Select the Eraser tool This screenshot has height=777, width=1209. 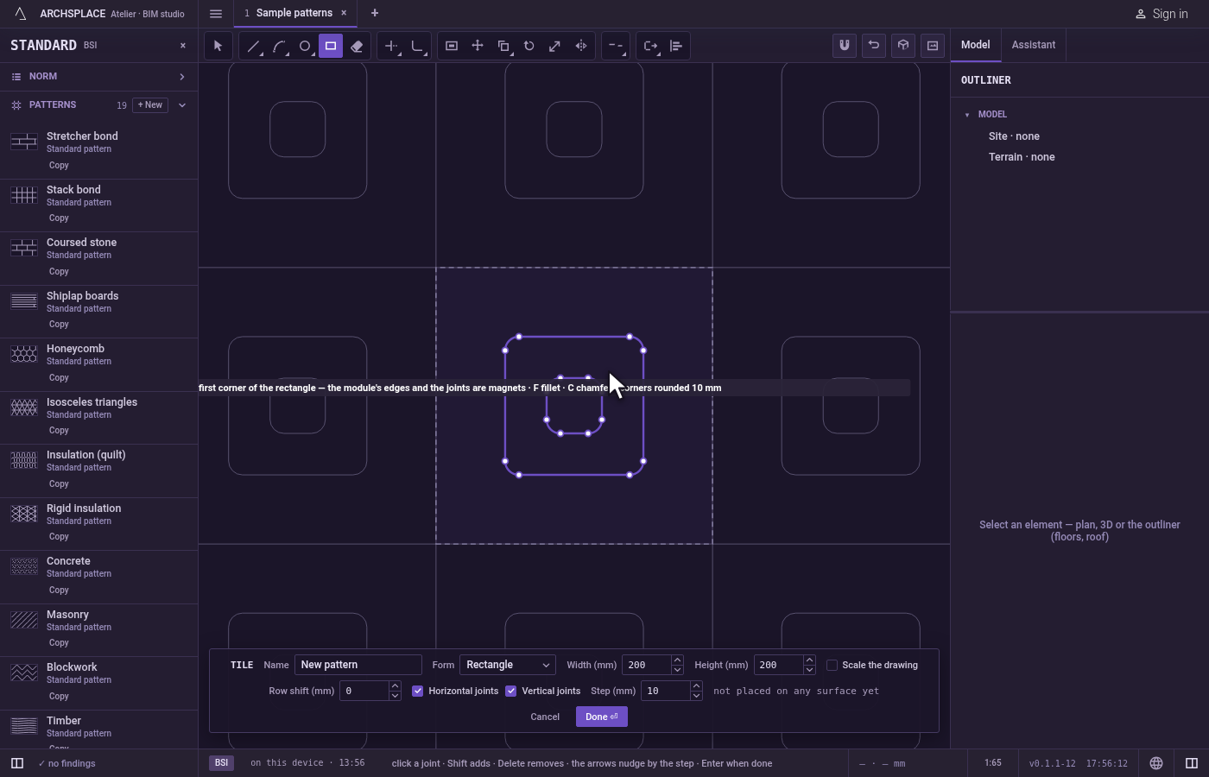tap(357, 46)
